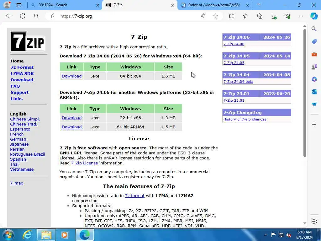Open sidebar Drop paper plane icon
This screenshot has height=241, width=321.
(x=314, y=104)
